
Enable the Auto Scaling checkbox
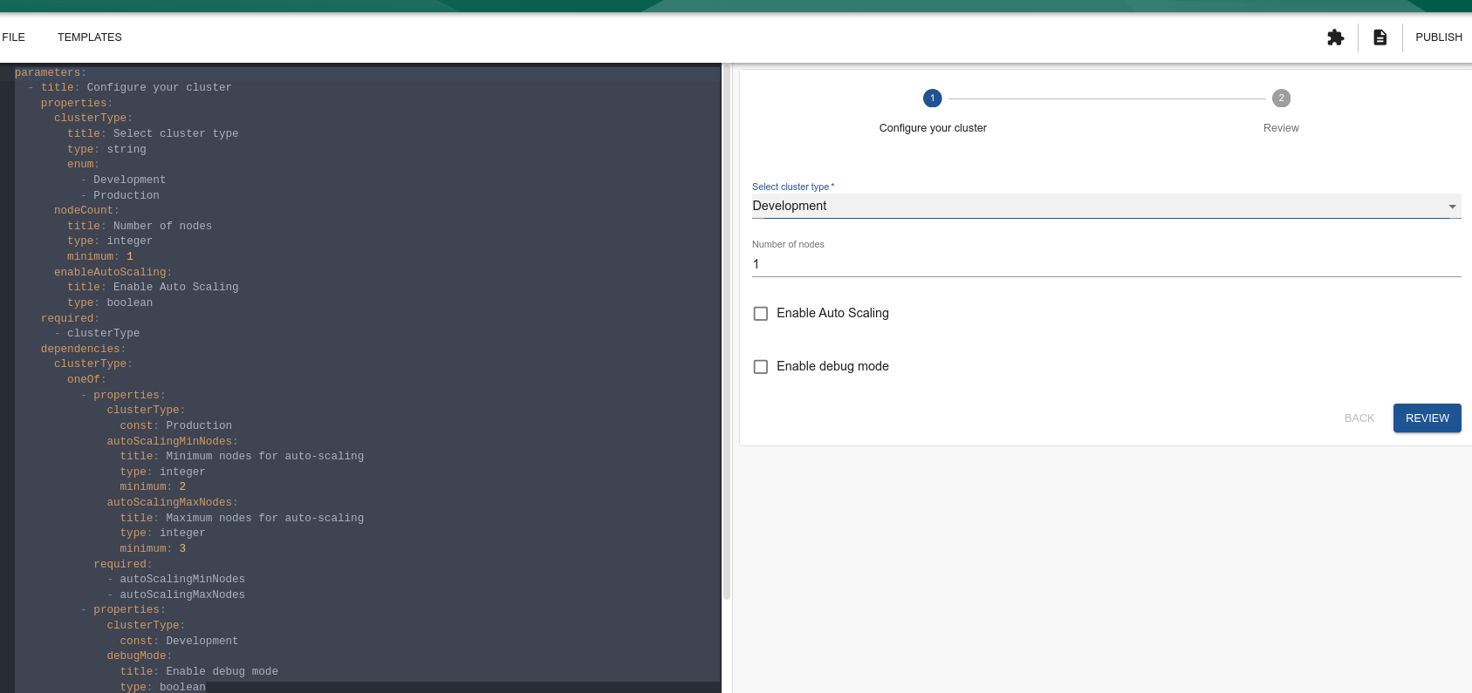click(x=761, y=314)
